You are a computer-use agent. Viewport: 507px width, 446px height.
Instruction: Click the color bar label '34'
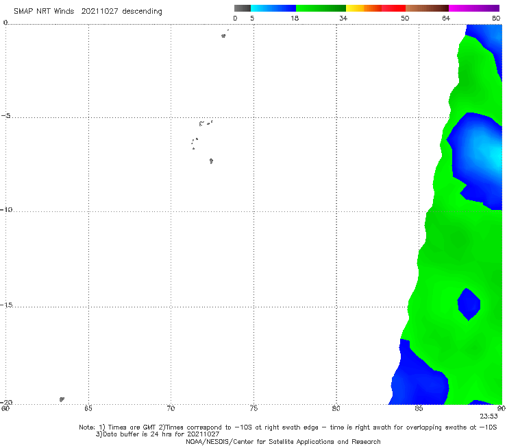[x=343, y=18]
